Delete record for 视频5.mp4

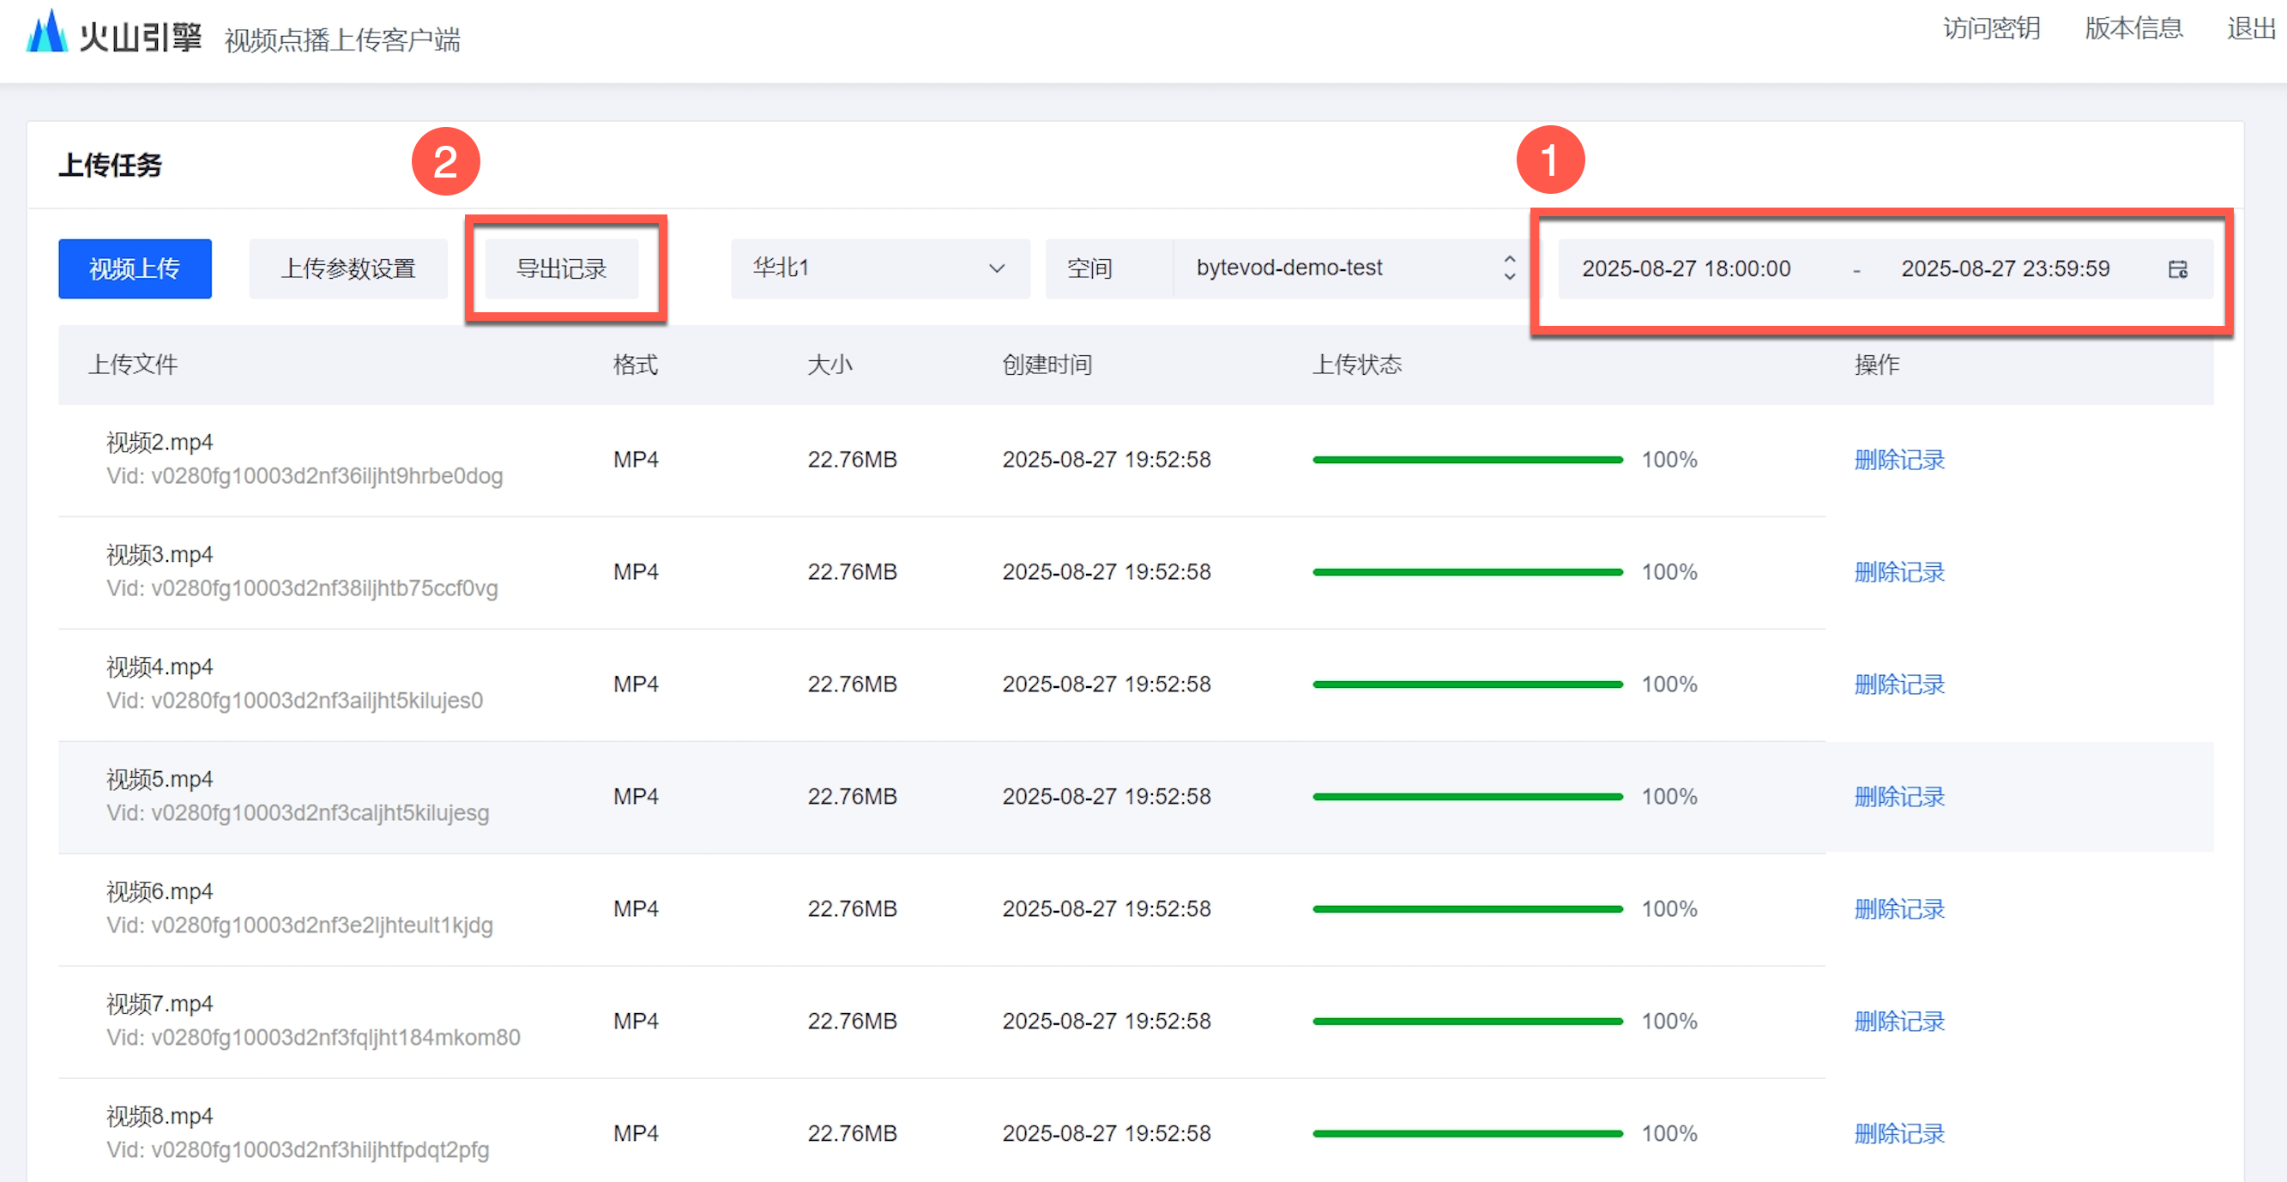click(1899, 797)
